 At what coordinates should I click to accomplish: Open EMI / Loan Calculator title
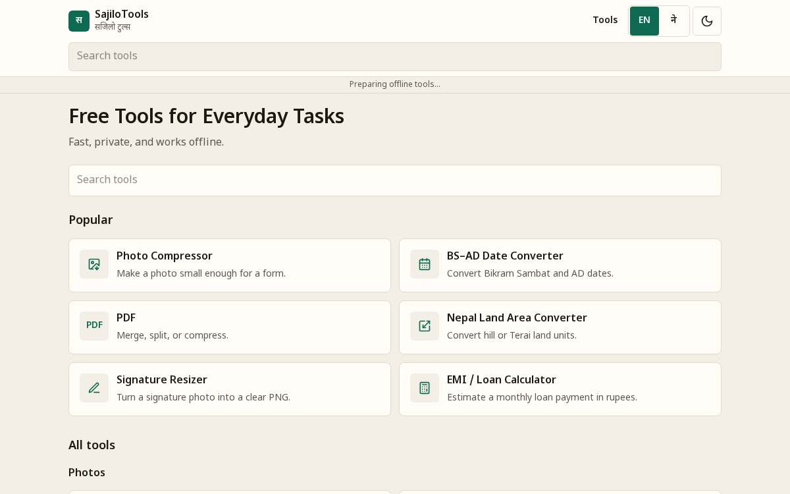click(x=502, y=379)
